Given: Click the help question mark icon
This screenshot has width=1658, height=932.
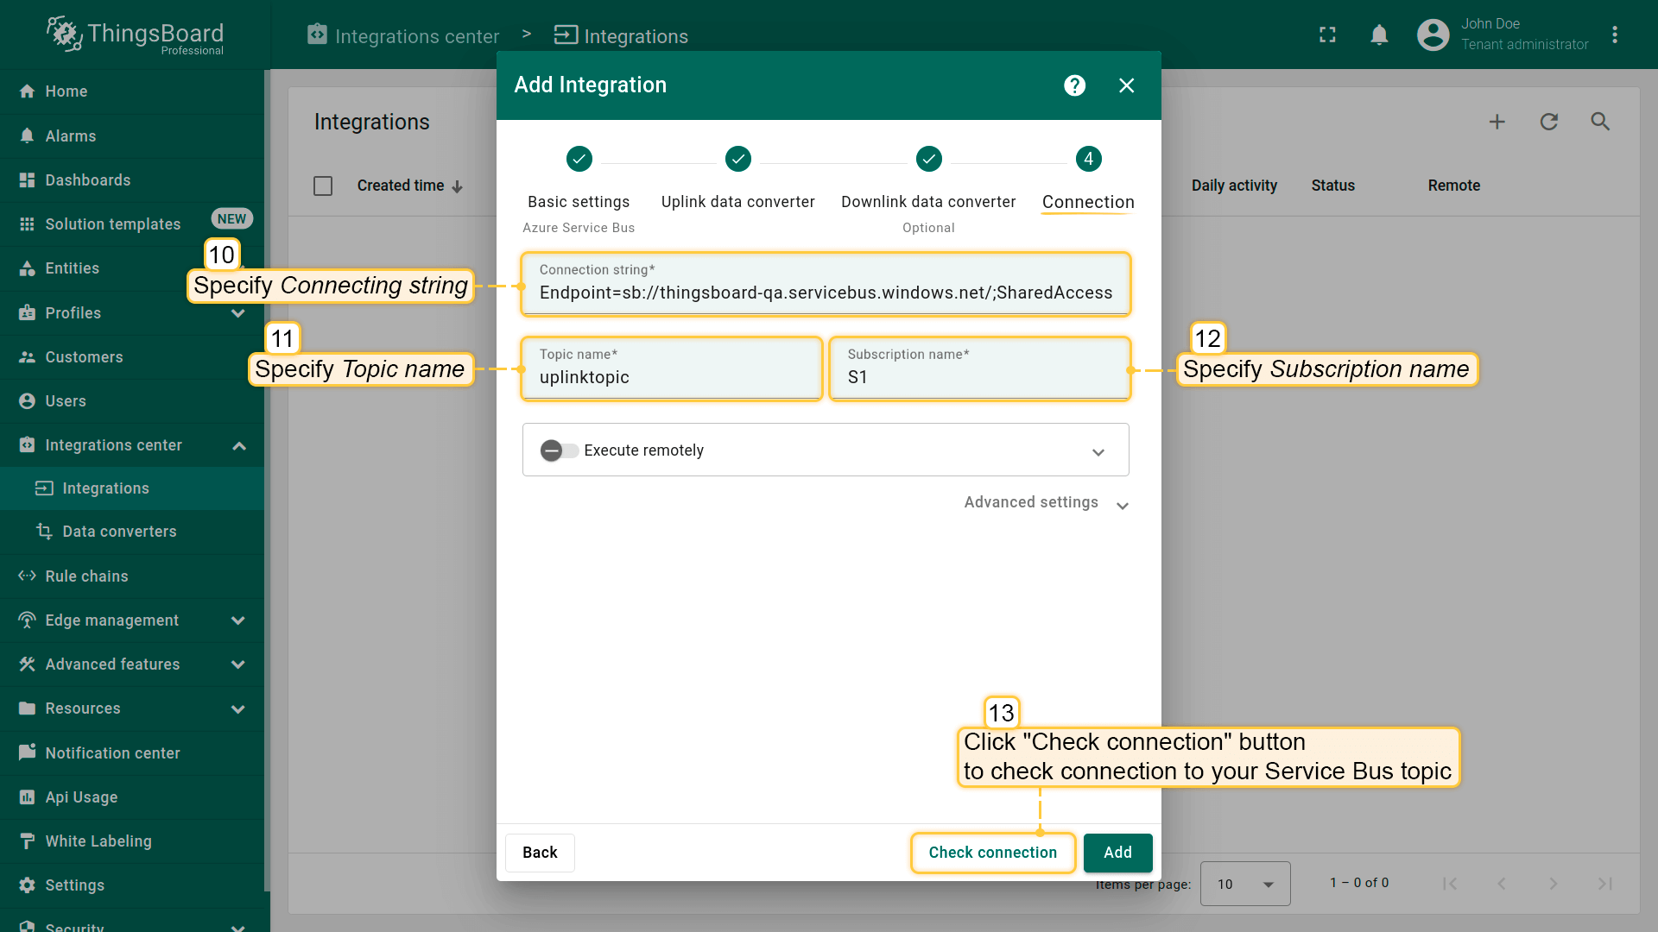Looking at the screenshot, I should pyautogui.click(x=1074, y=85).
